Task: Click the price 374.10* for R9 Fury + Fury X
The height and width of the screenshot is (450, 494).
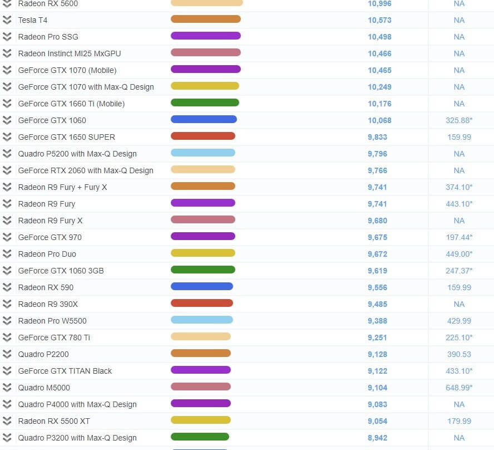Action: coord(459,187)
